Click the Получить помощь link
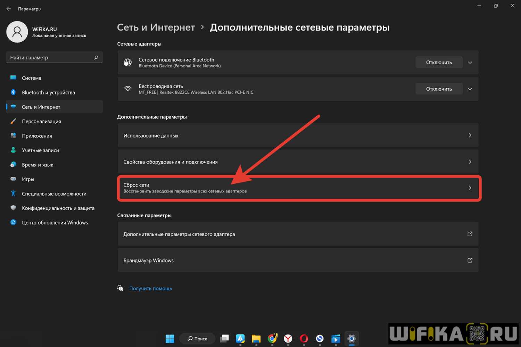The width and height of the screenshot is (521, 347). coord(150,288)
